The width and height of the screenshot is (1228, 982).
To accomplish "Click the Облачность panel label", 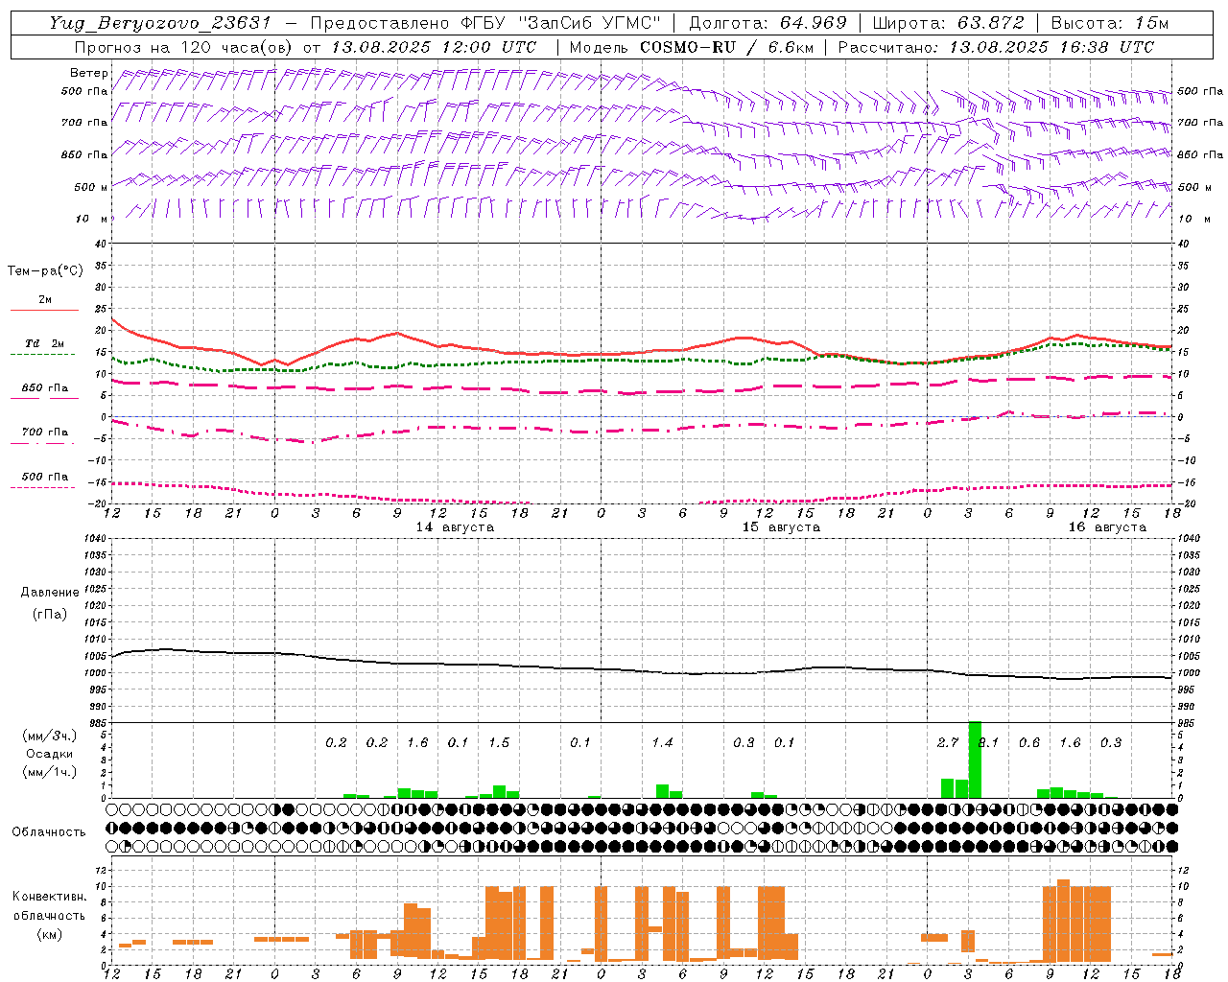I will pyautogui.click(x=49, y=832).
